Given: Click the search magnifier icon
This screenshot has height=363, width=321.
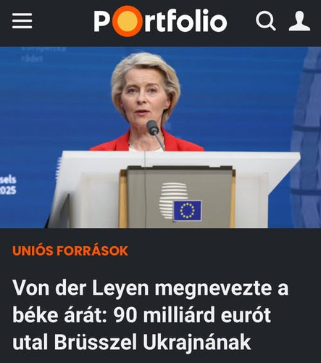Looking at the screenshot, I should (266, 21).
